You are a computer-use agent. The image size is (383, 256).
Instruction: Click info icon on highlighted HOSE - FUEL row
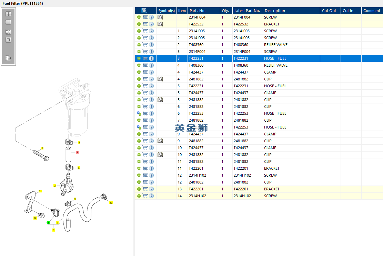click(x=151, y=58)
